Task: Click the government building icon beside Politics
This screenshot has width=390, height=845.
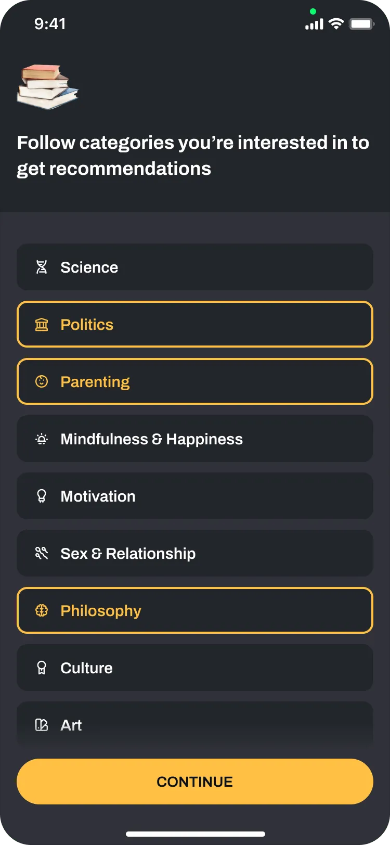Action: 42,325
